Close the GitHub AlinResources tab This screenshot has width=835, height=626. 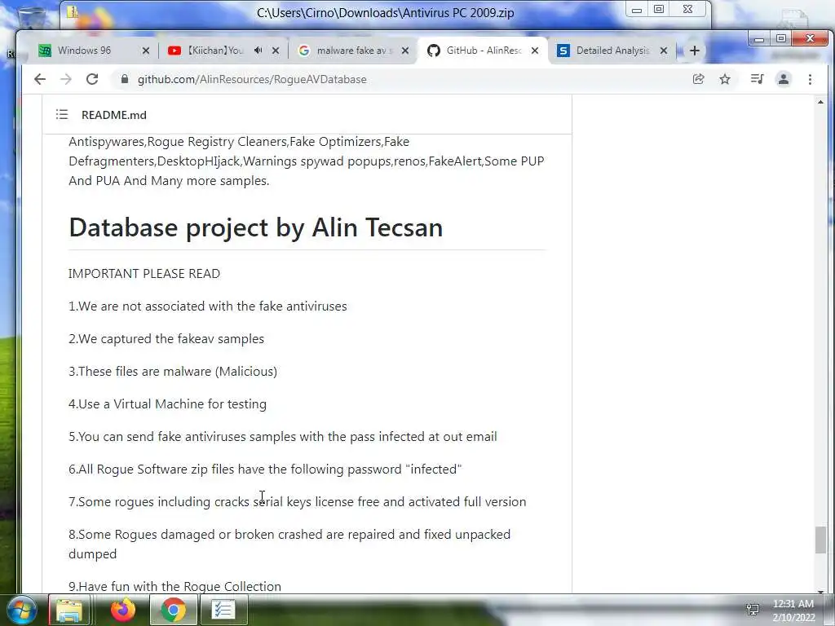535,51
